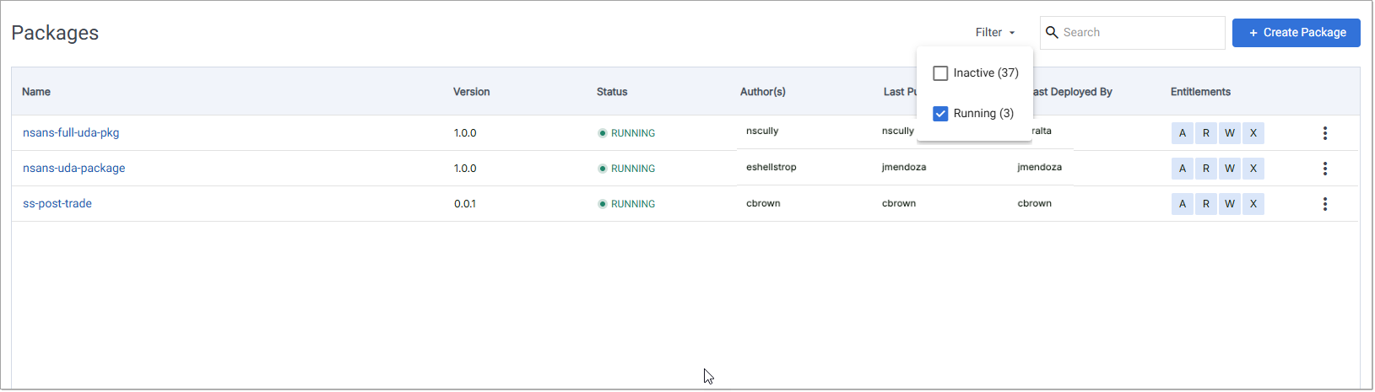Sort by the Status column header

(612, 92)
